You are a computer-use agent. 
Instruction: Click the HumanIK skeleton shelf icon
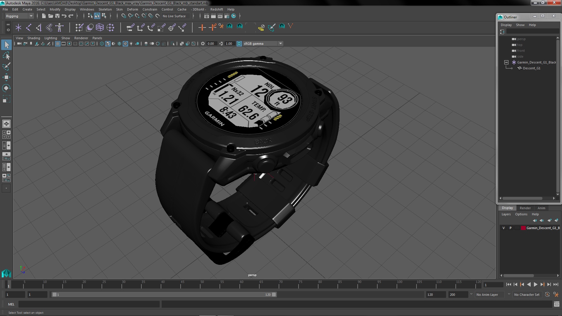[x=60, y=28]
